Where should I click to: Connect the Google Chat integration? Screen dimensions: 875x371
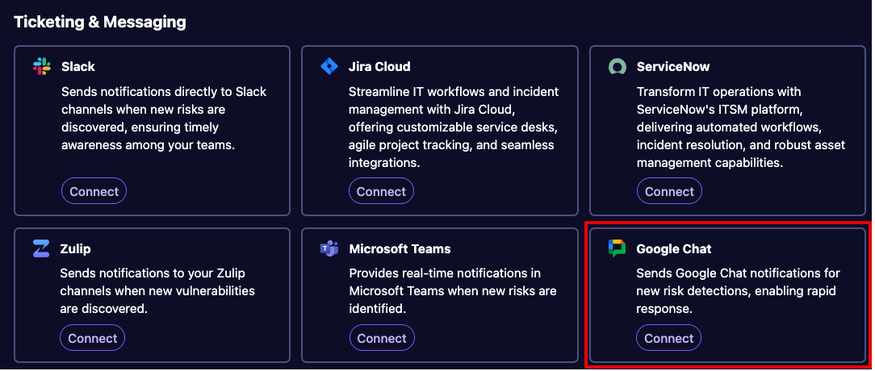pos(668,338)
